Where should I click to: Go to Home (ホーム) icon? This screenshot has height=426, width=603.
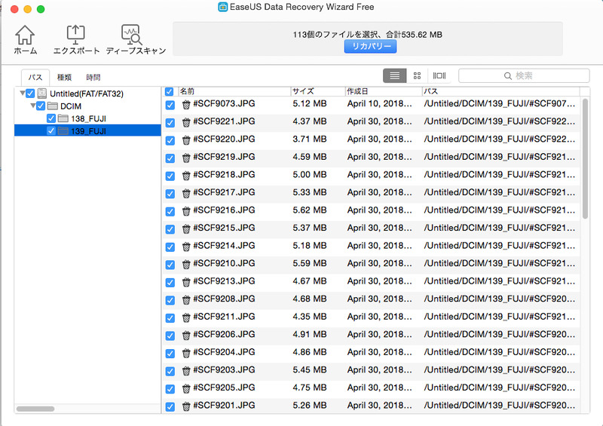tap(25, 39)
